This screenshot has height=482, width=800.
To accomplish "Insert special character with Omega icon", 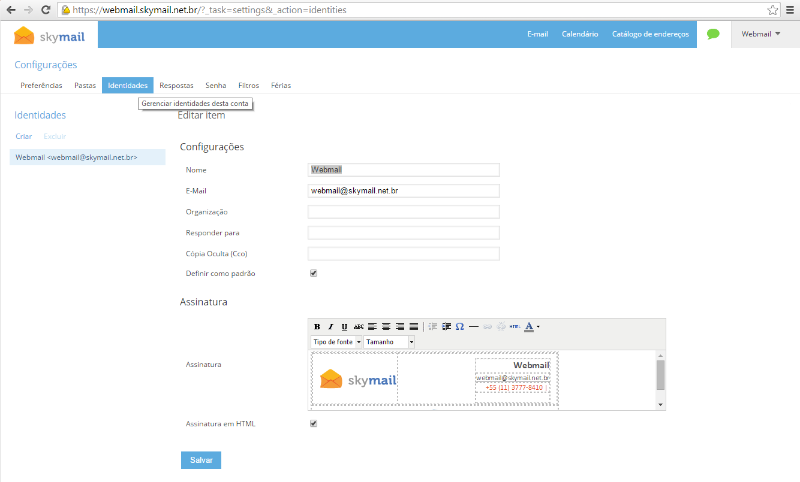I will (x=460, y=327).
